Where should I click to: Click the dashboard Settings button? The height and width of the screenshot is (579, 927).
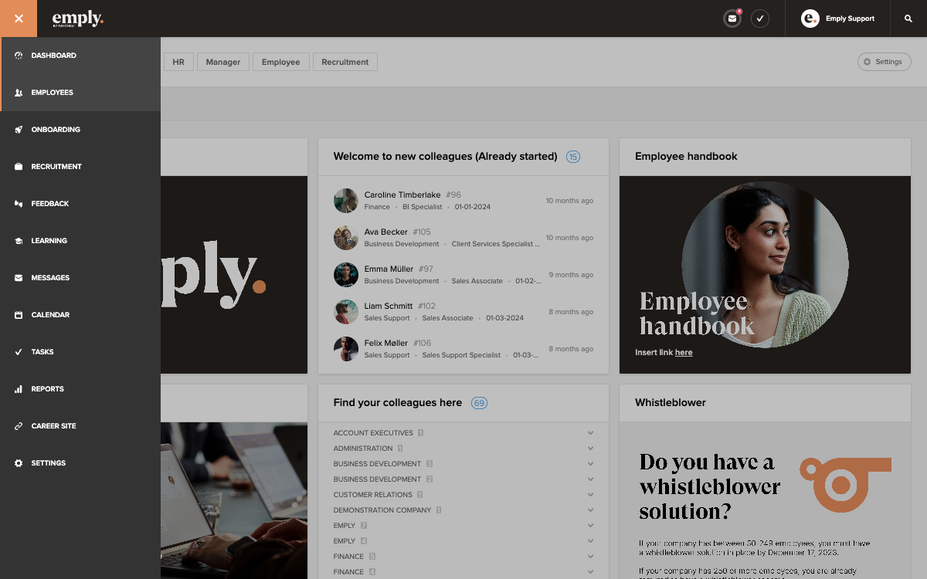click(x=884, y=62)
